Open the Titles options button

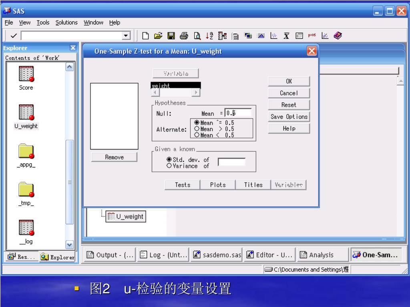pos(253,185)
